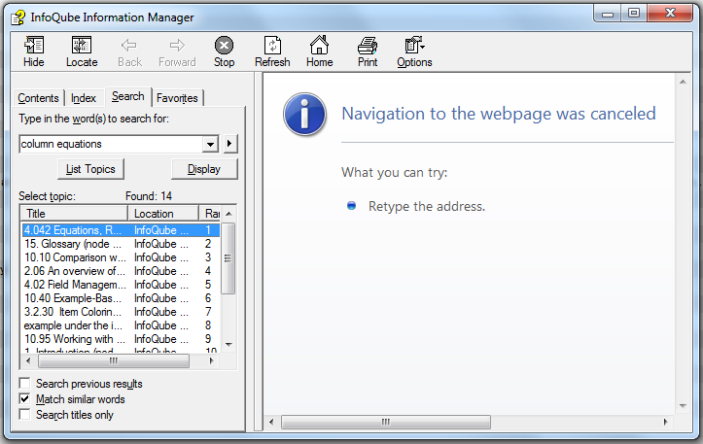703x444 pixels.
Task: Sort results by Location column header
Action: [x=163, y=214]
